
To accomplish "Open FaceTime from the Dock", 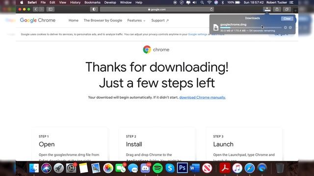I will pyautogui.click(x=120, y=168).
